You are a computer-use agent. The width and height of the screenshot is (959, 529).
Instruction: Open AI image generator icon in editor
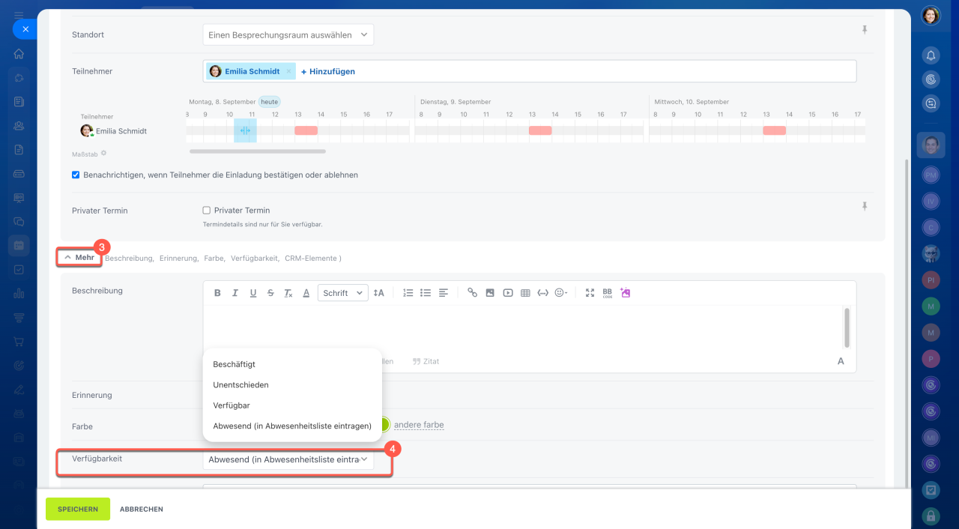pyautogui.click(x=626, y=293)
